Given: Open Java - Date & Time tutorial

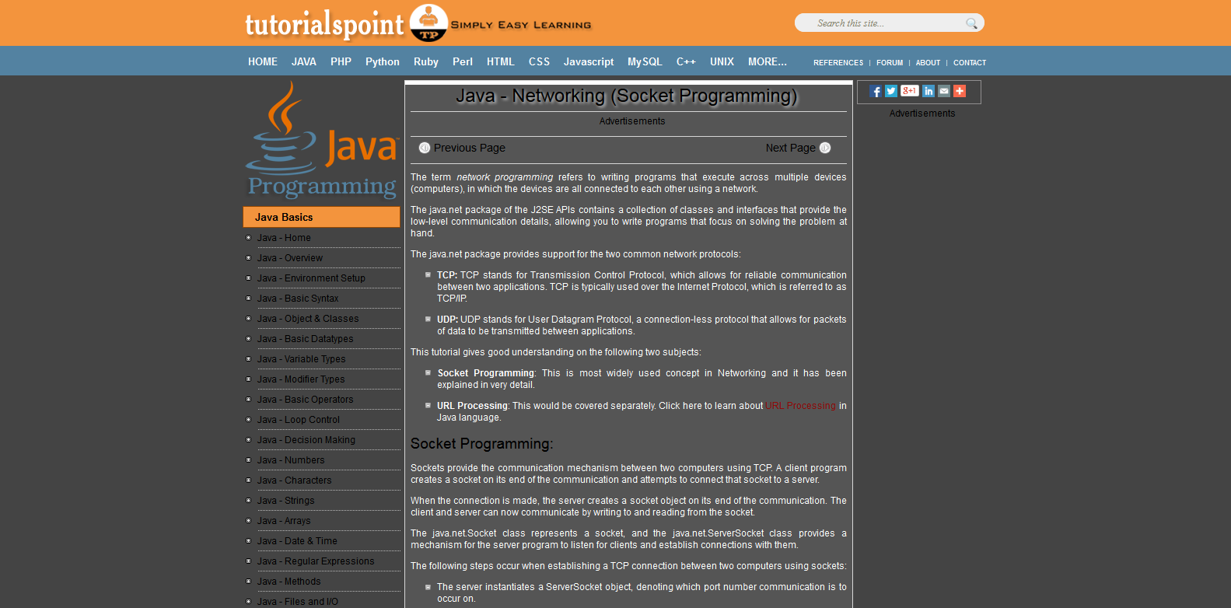Looking at the screenshot, I should [x=297, y=541].
